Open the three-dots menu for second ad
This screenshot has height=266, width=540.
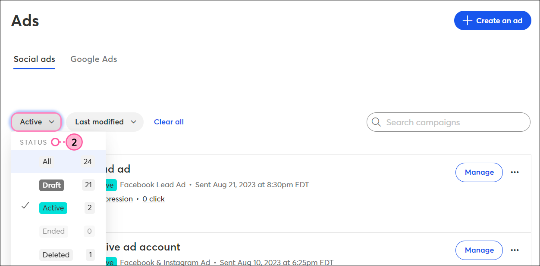point(515,250)
